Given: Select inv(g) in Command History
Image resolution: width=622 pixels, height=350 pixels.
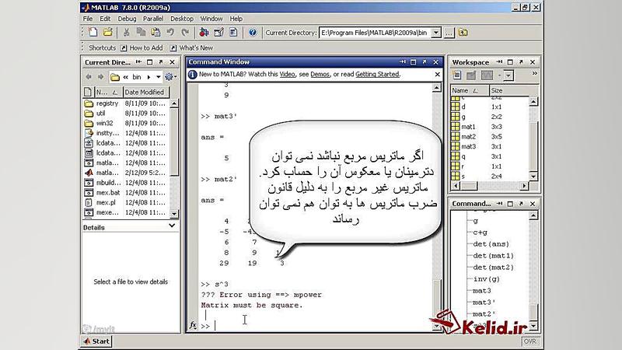Looking at the screenshot, I should [x=487, y=279].
